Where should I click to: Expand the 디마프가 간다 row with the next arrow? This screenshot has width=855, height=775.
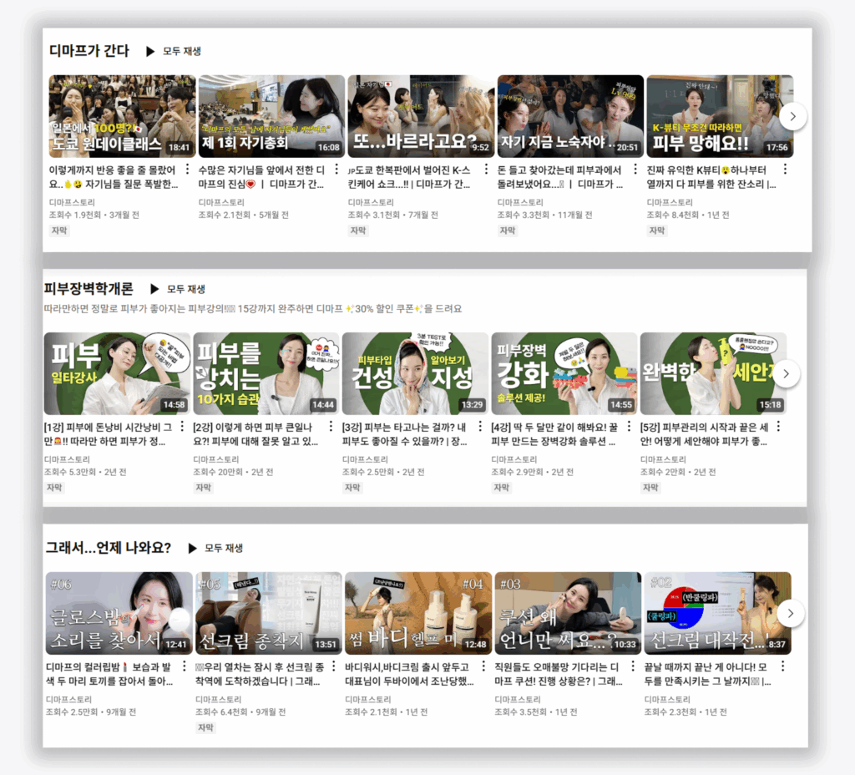[x=792, y=117]
